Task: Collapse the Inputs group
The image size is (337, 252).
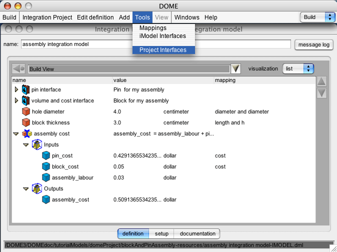Action: point(26,145)
